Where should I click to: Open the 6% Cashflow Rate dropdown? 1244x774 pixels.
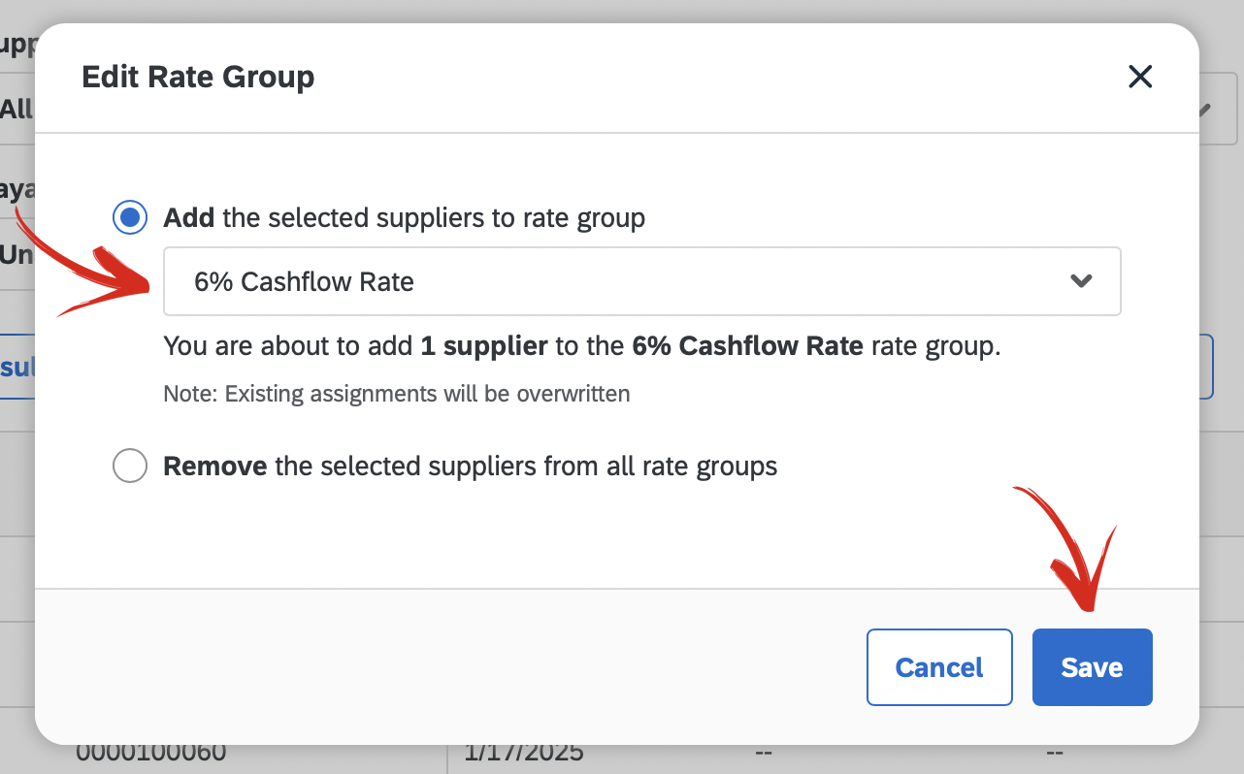(641, 281)
